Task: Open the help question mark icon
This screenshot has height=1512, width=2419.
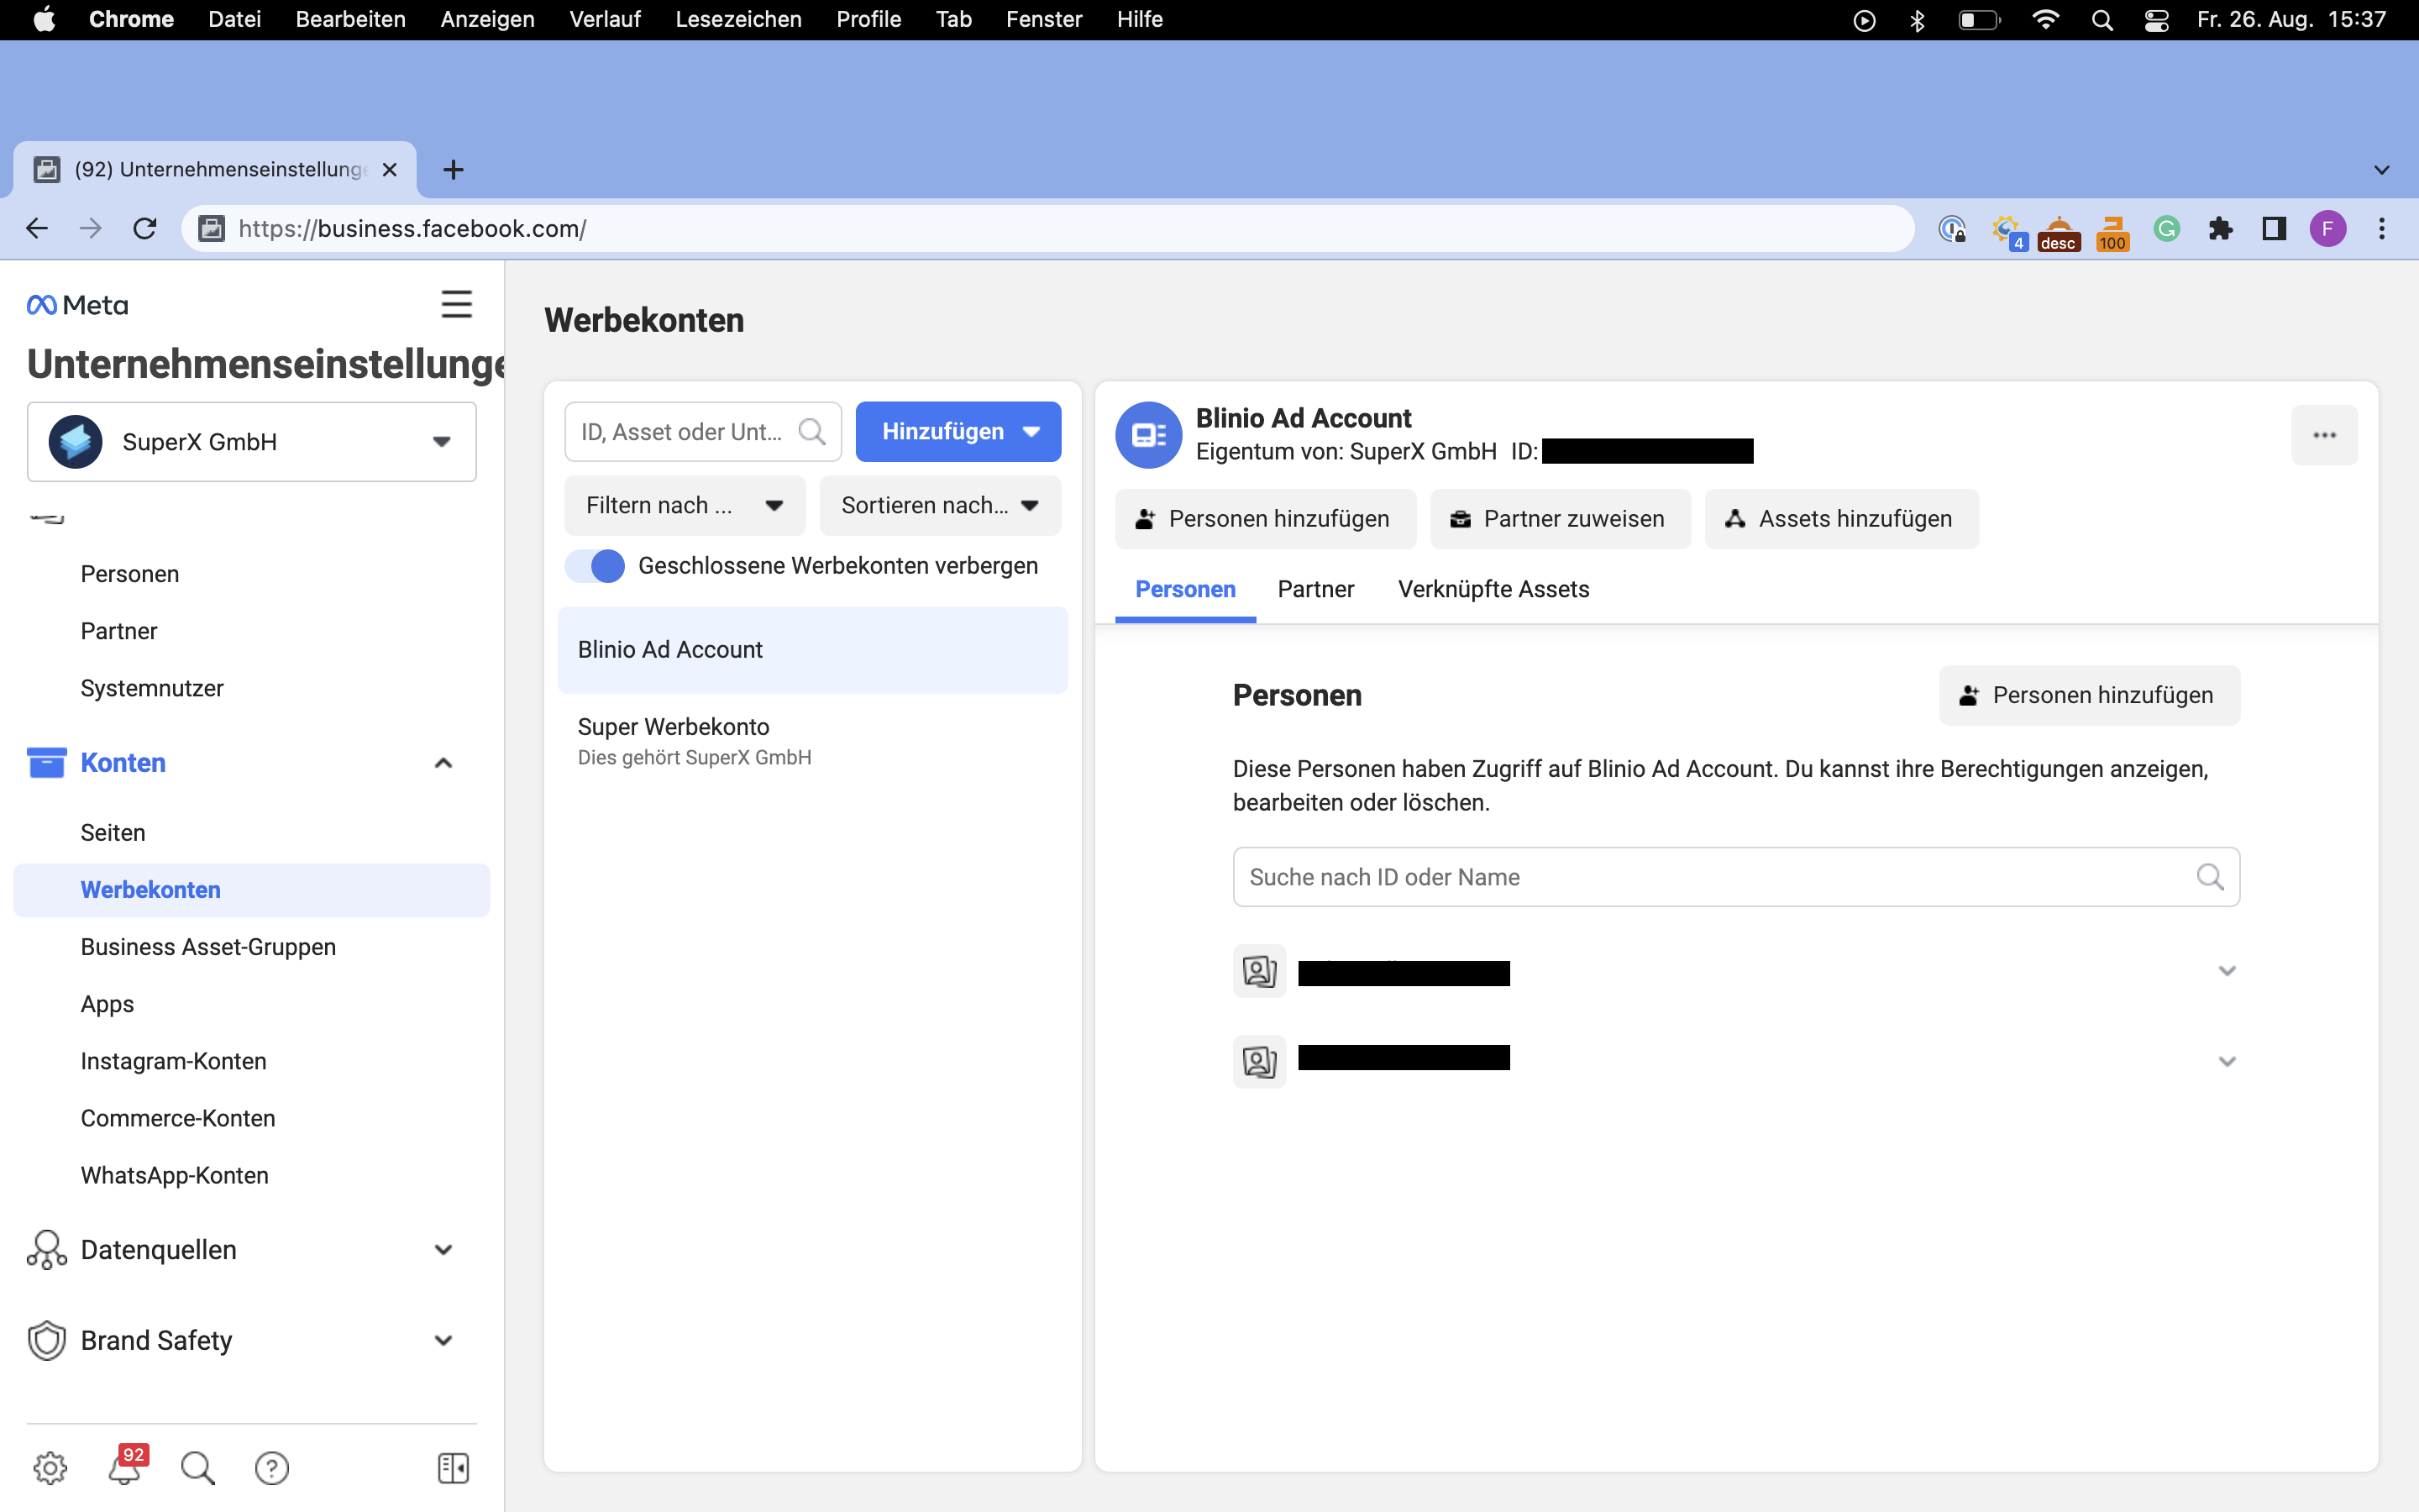Action: [271, 1467]
